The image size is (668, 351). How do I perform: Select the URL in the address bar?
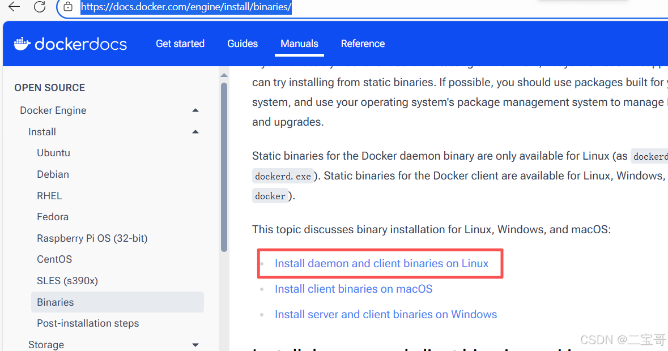[x=186, y=7]
